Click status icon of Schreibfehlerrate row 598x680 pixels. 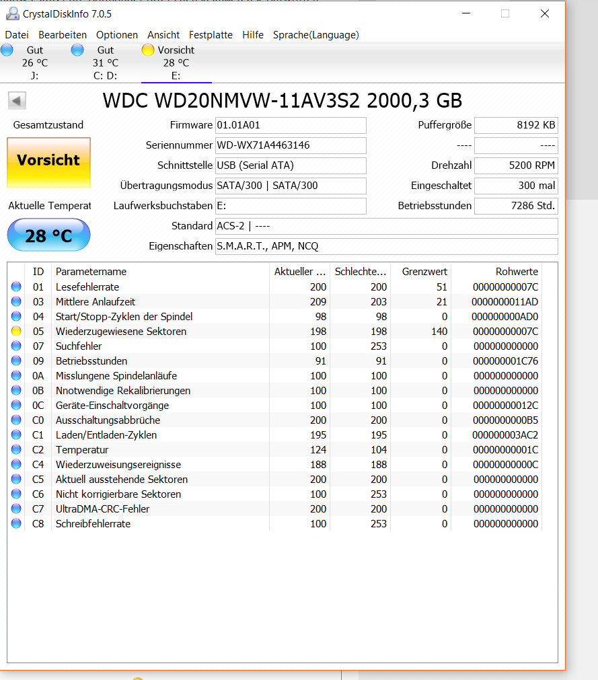[x=16, y=523]
